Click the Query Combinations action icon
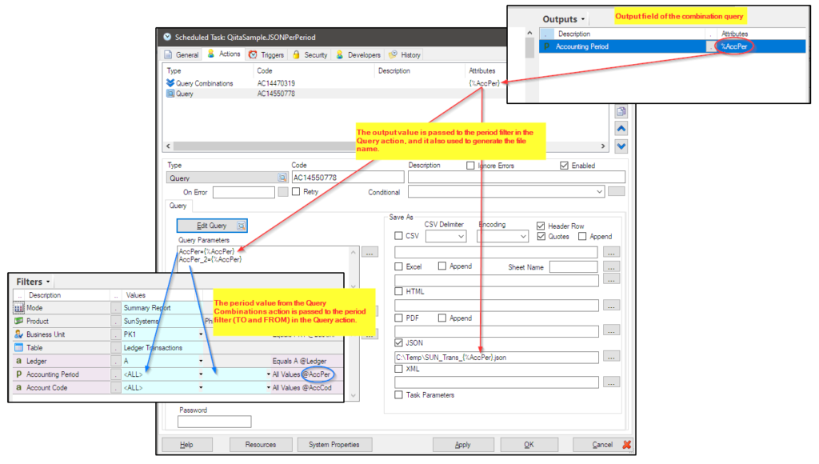The image size is (819, 464). click(170, 83)
